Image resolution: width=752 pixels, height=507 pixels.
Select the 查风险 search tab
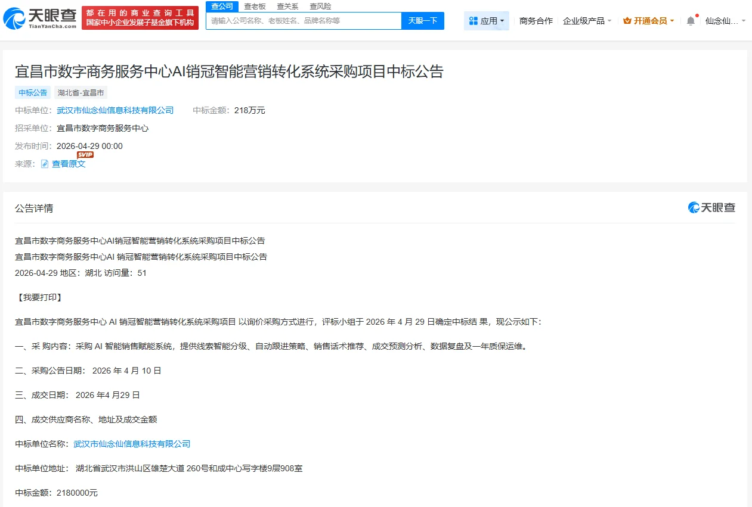click(x=320, y=7)
